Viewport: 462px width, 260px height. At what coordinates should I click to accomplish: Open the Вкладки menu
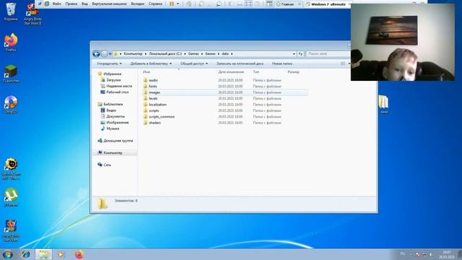[138, 4]
